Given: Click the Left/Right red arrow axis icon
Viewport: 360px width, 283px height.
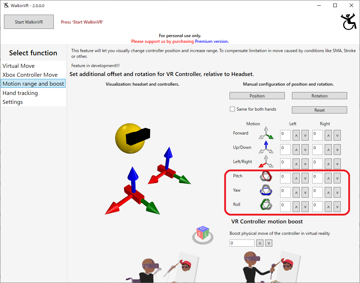Looking at the screenshot, I should click(266, 162).
